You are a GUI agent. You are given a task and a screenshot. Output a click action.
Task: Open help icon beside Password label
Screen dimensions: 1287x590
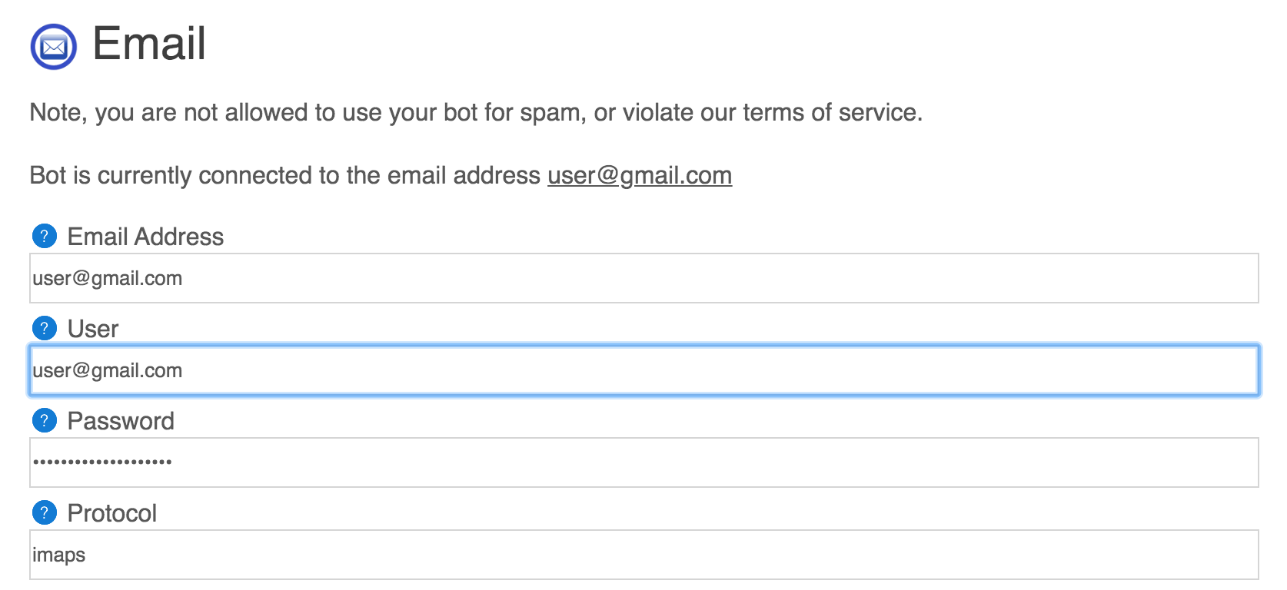pos(45,420)
